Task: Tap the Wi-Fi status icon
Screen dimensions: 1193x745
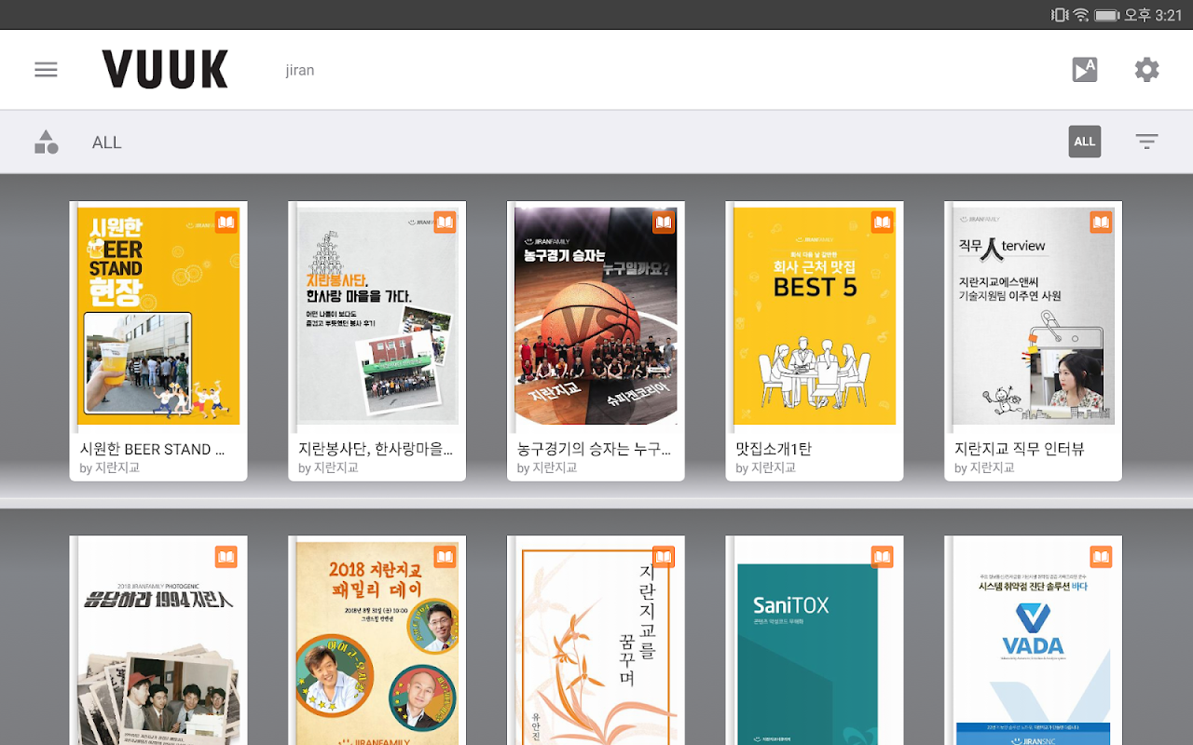Action: pyautogui.click(x=1081, y=15)
